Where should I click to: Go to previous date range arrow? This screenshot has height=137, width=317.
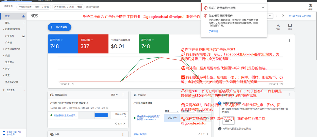coord(277,16)
